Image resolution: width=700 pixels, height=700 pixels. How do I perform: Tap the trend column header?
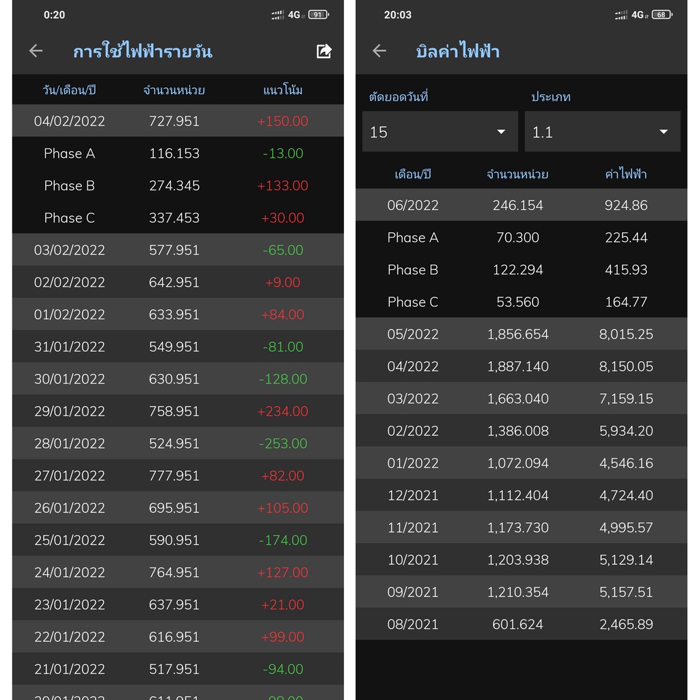click(282, 90)
